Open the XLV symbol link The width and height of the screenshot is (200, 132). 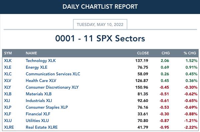click(x=8, y=81)
